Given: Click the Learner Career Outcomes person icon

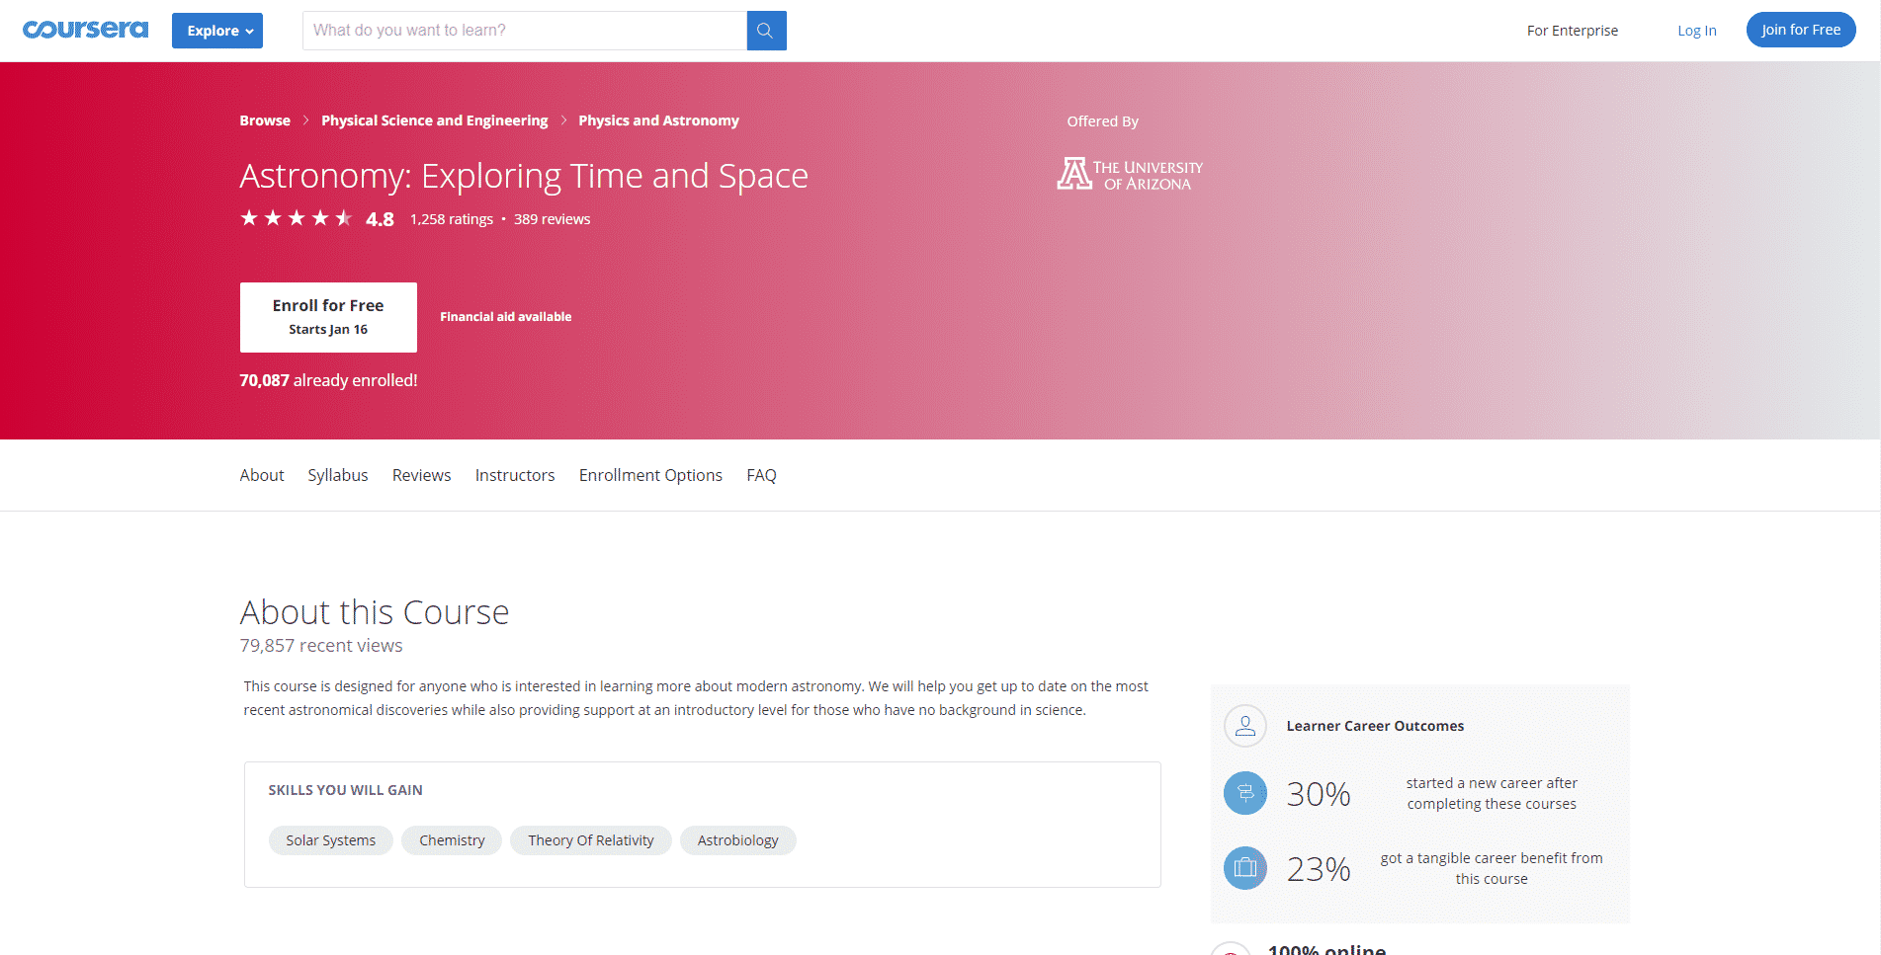Looking at the screenshot, I should (1245, 726).
